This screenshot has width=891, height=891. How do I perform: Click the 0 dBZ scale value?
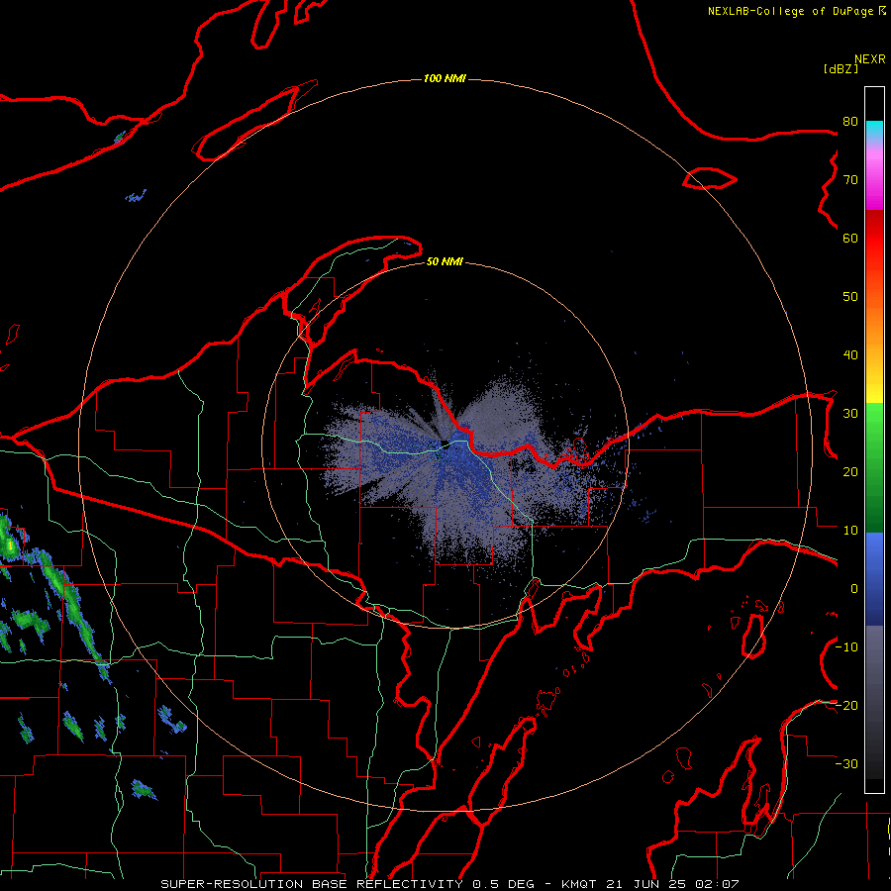[x=854, y=589]
